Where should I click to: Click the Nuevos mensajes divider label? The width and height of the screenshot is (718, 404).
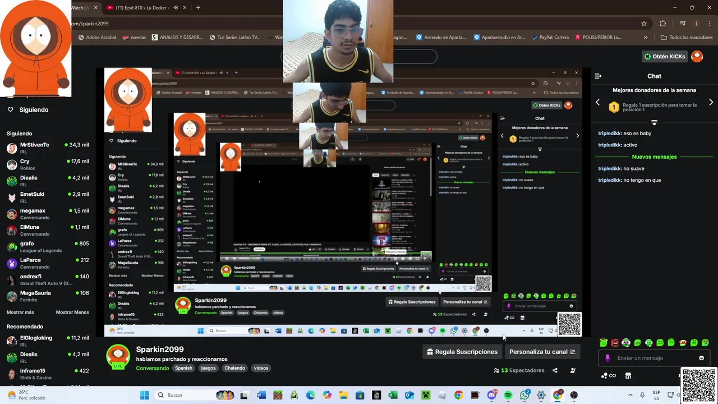point(654,157)
